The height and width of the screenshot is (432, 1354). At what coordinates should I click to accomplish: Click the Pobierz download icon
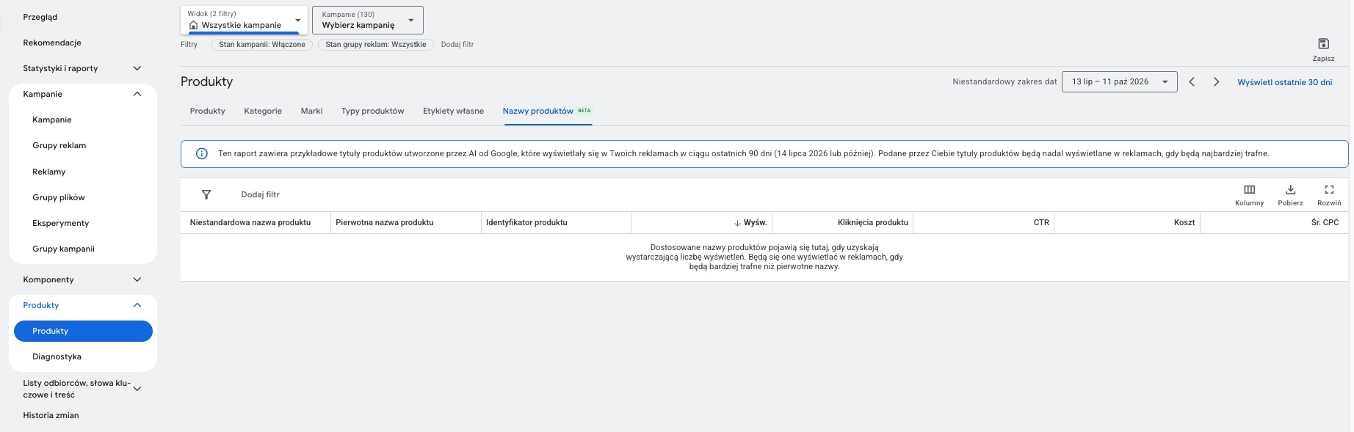tap(1290, 189)
